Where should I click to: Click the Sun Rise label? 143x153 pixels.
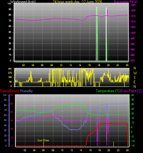43,140
